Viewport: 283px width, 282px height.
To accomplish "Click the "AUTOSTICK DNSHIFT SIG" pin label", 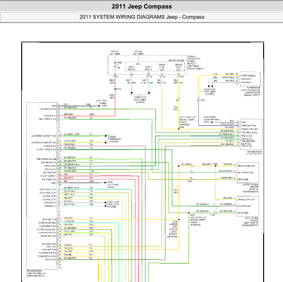I will coord(44,142).
